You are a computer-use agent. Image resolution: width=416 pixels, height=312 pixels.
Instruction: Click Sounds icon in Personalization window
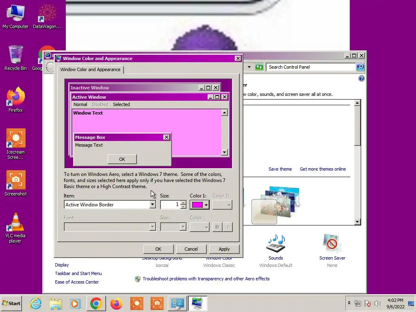click(276, 244)
